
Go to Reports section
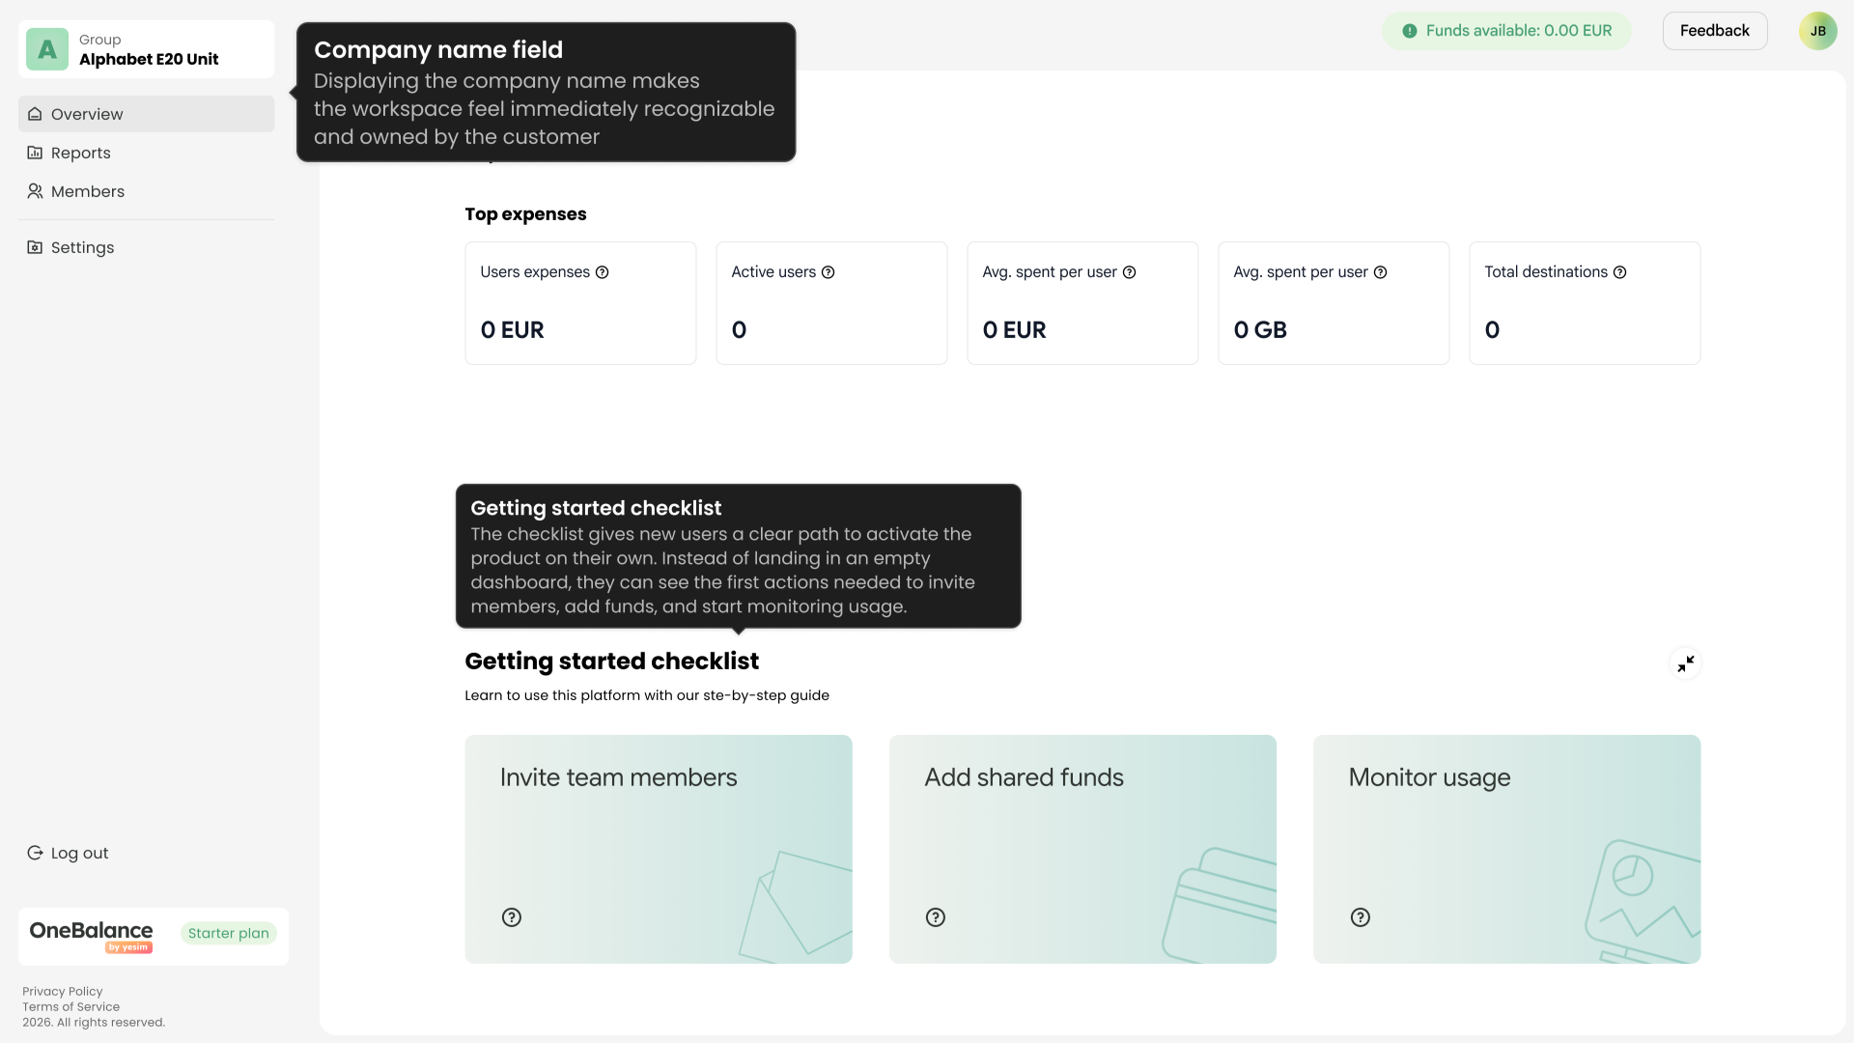(x=146, y=153)
